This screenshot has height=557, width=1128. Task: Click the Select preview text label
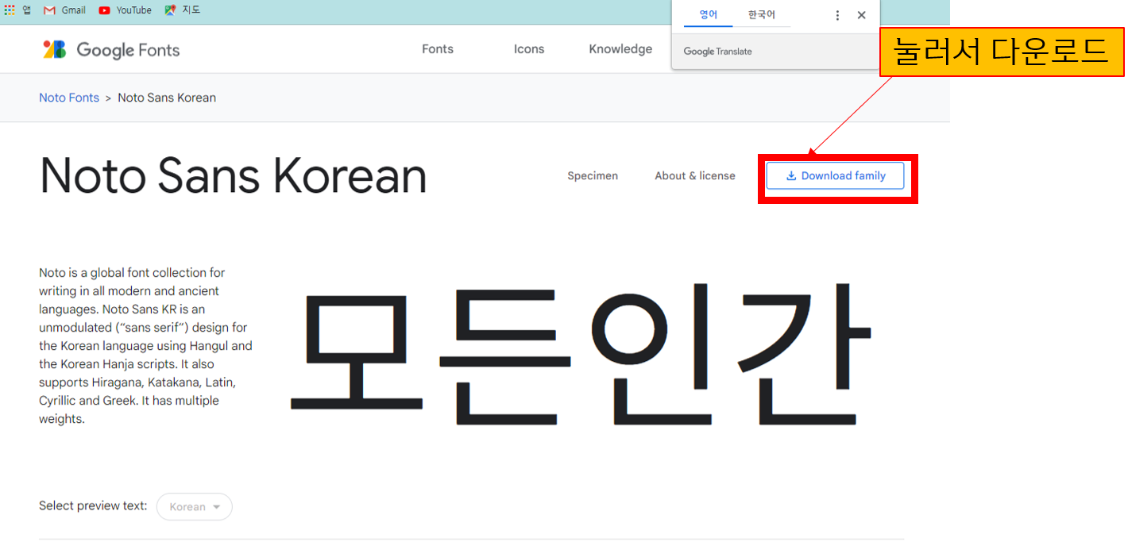coord(93,506)
